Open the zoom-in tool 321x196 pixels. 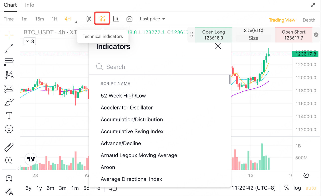(9, 160)
